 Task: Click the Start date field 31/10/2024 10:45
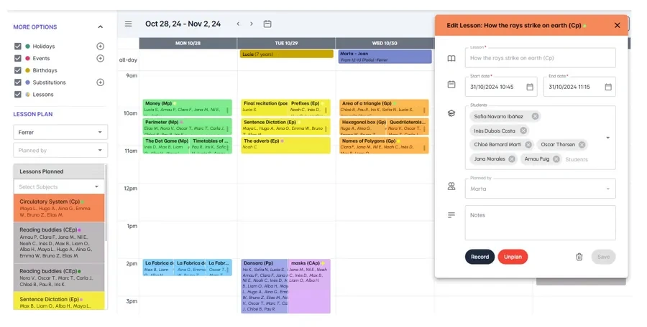pos(501,87)
